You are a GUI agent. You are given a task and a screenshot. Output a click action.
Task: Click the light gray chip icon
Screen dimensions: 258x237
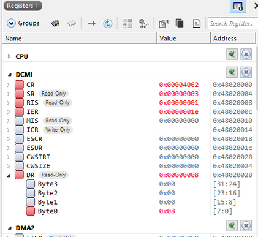[72, 23]
